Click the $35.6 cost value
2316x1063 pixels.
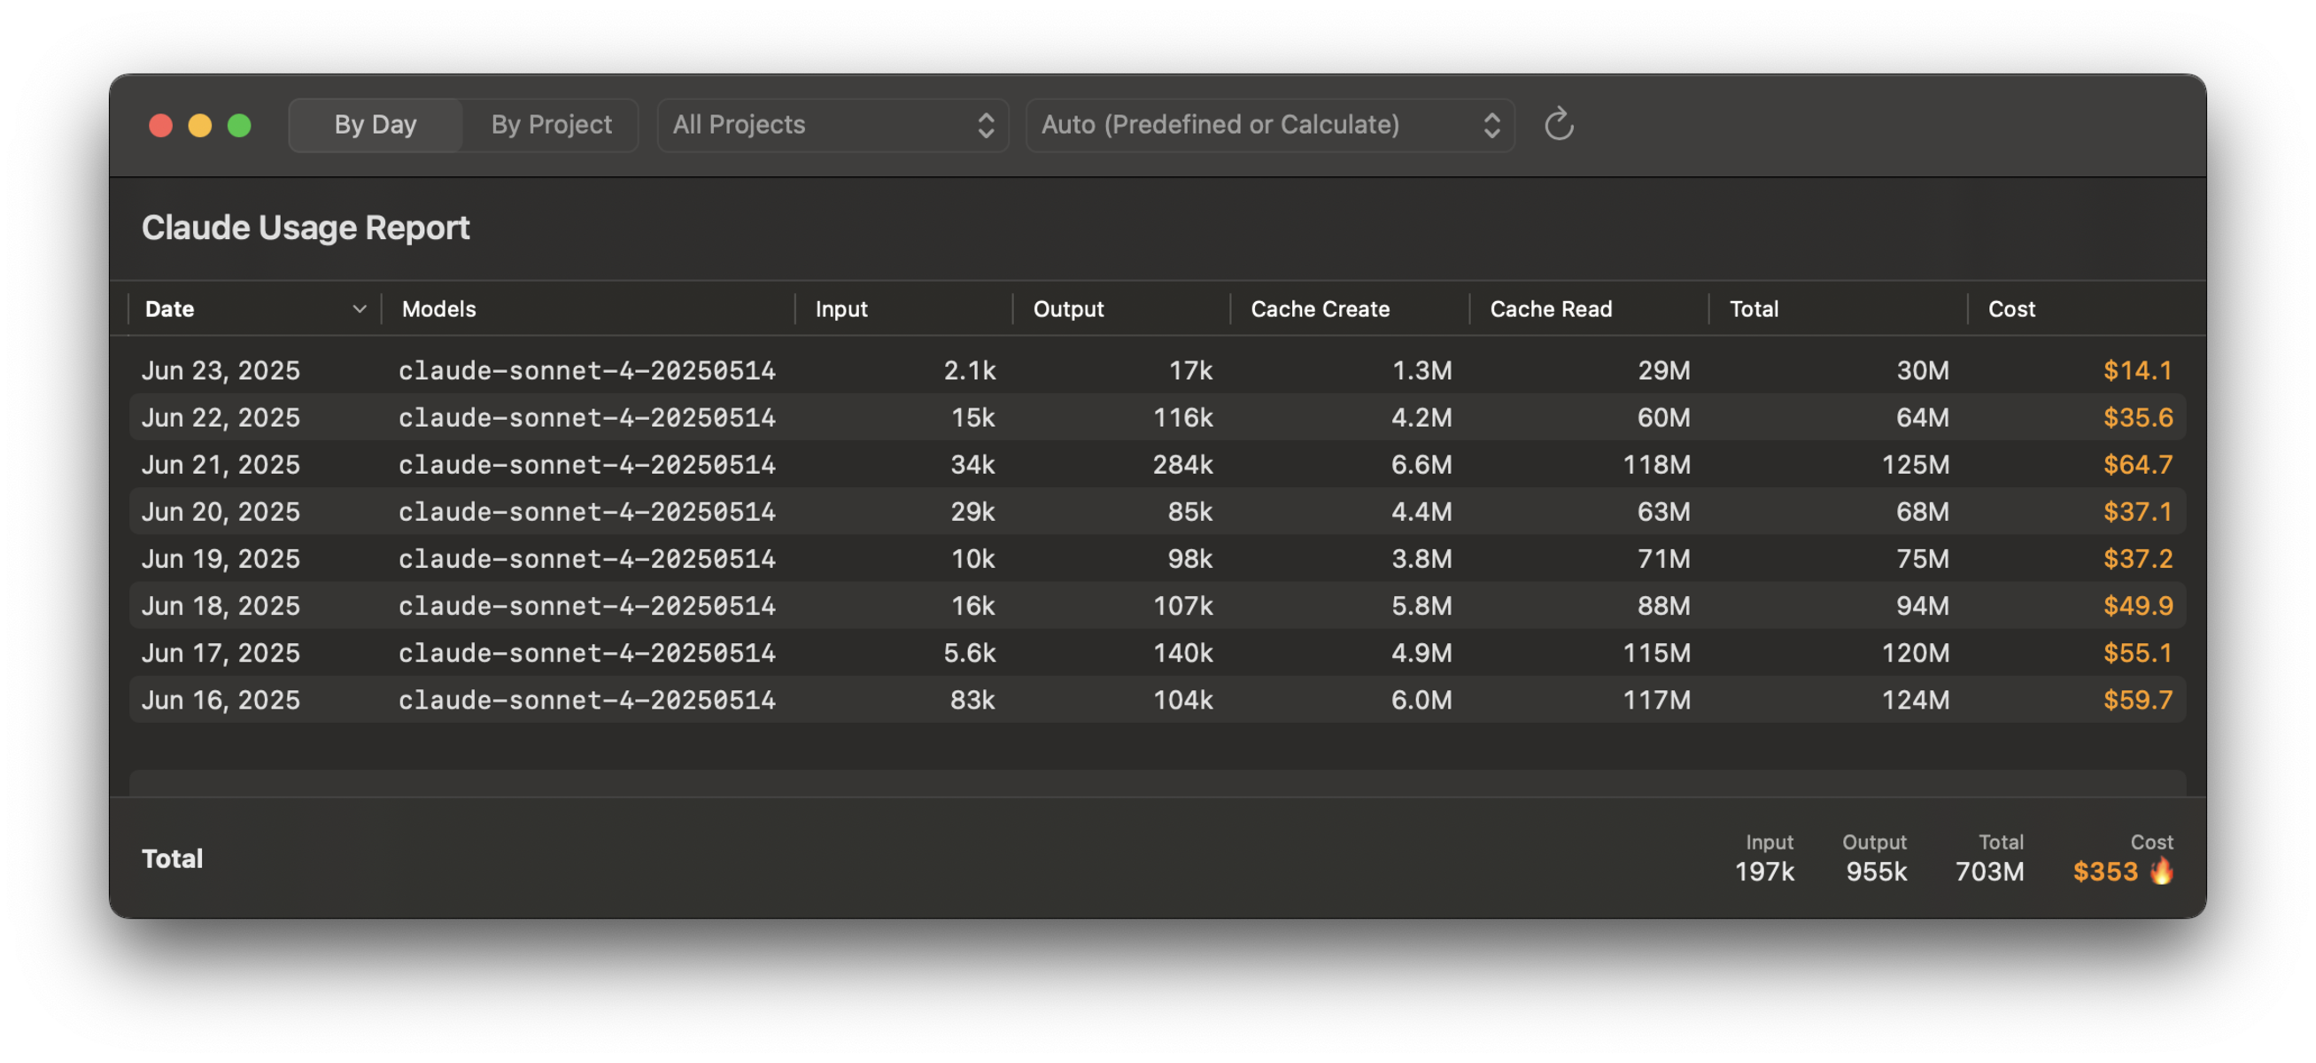click(x=2137, y=416)
